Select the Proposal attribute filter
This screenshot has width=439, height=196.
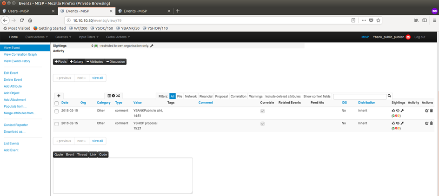[221, 96]
